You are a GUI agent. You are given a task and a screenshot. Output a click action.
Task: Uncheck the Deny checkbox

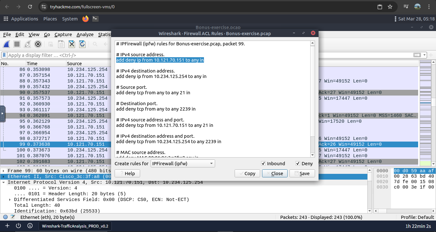[298, 164]
